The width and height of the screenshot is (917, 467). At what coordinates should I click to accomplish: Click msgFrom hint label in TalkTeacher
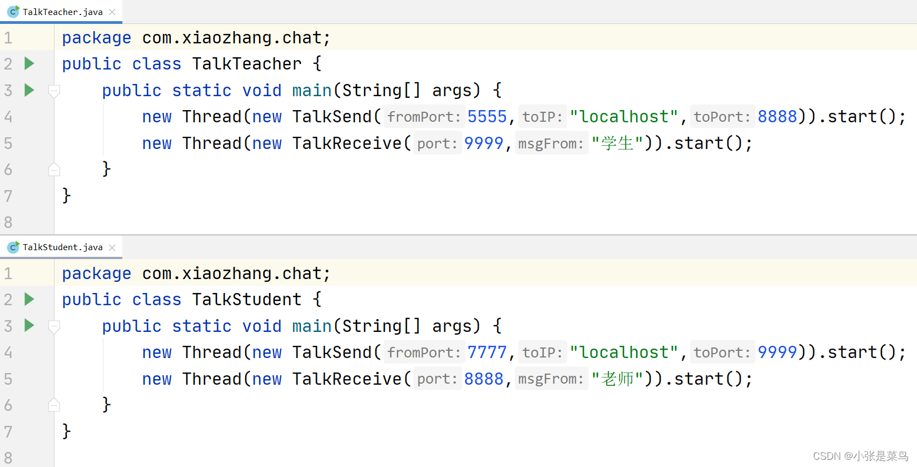pos(551,143)
